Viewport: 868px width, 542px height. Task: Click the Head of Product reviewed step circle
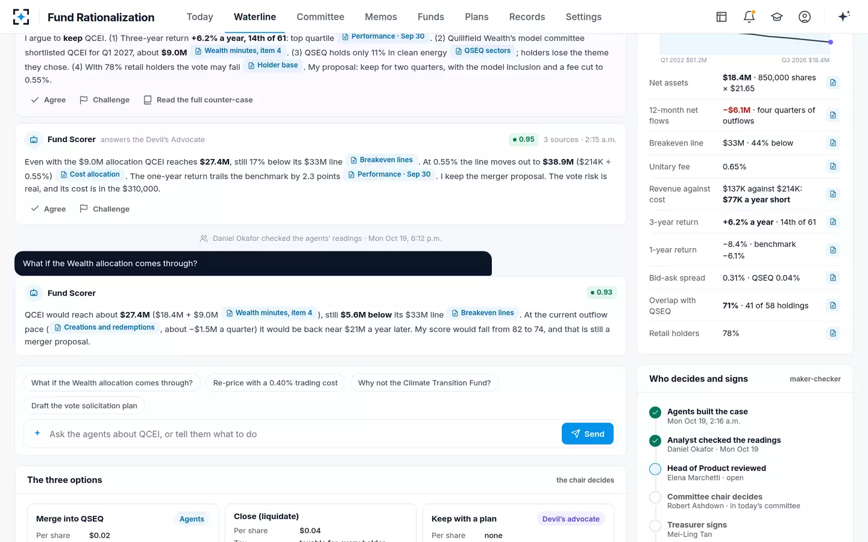(655, 469)
